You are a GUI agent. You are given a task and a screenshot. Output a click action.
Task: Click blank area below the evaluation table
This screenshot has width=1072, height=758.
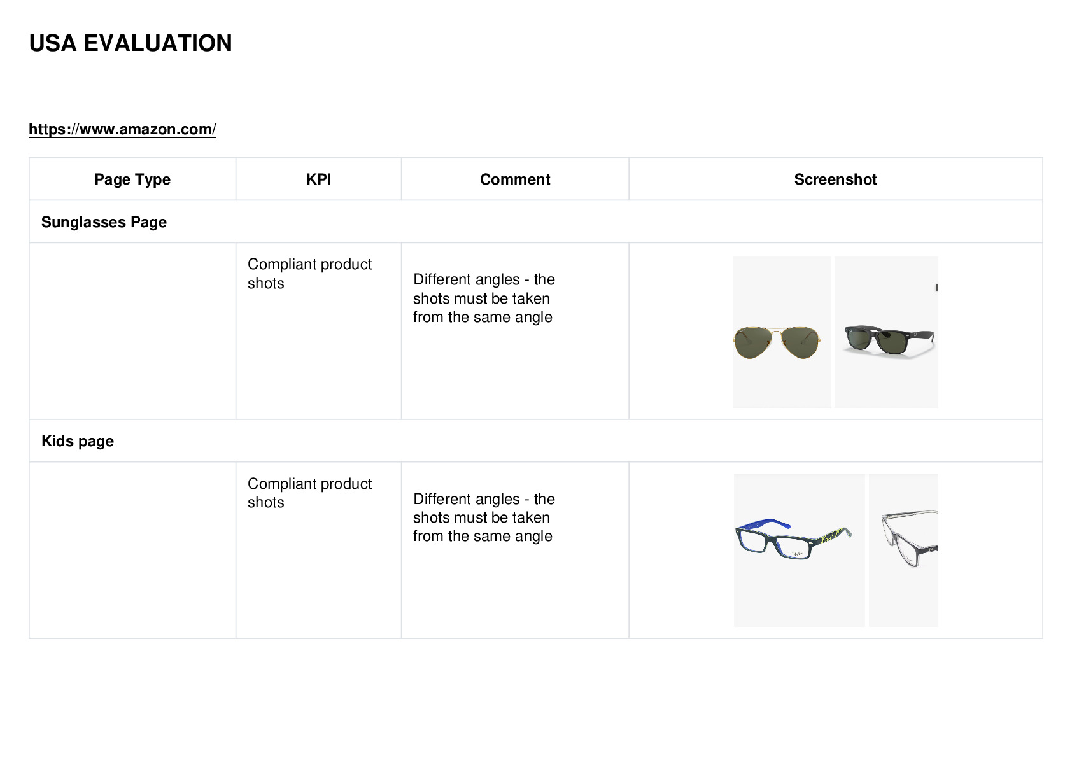pos(536,698)
